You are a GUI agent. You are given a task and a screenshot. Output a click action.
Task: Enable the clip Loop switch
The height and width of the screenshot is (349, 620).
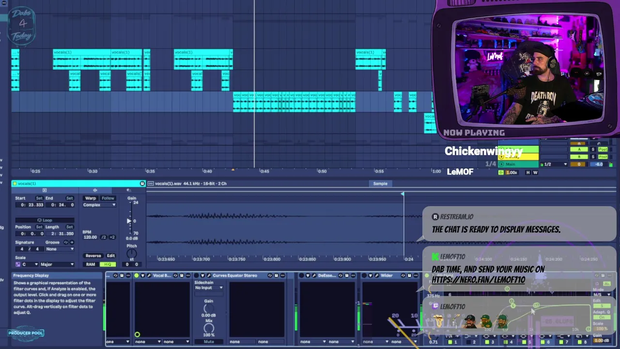pos(45,221)
